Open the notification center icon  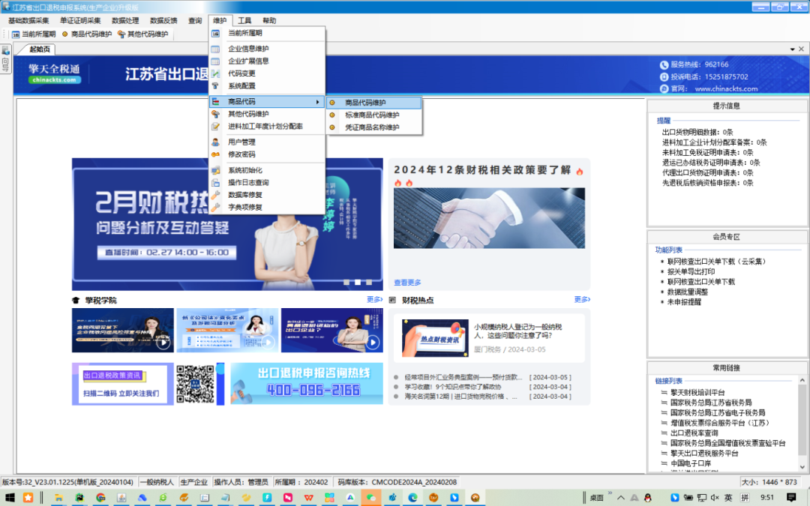(x=791, y=498)
